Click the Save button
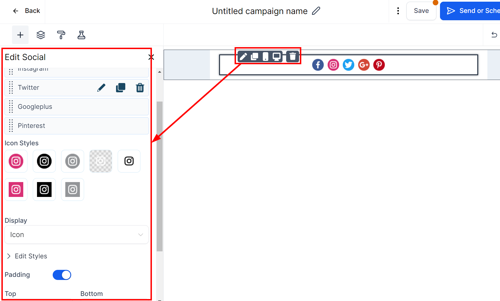 pos(421,11)
